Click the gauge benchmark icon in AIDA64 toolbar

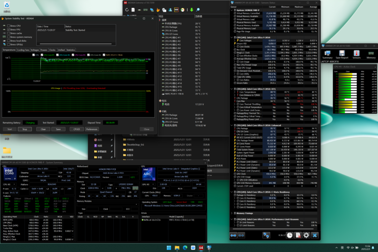[x=183, y=10]
